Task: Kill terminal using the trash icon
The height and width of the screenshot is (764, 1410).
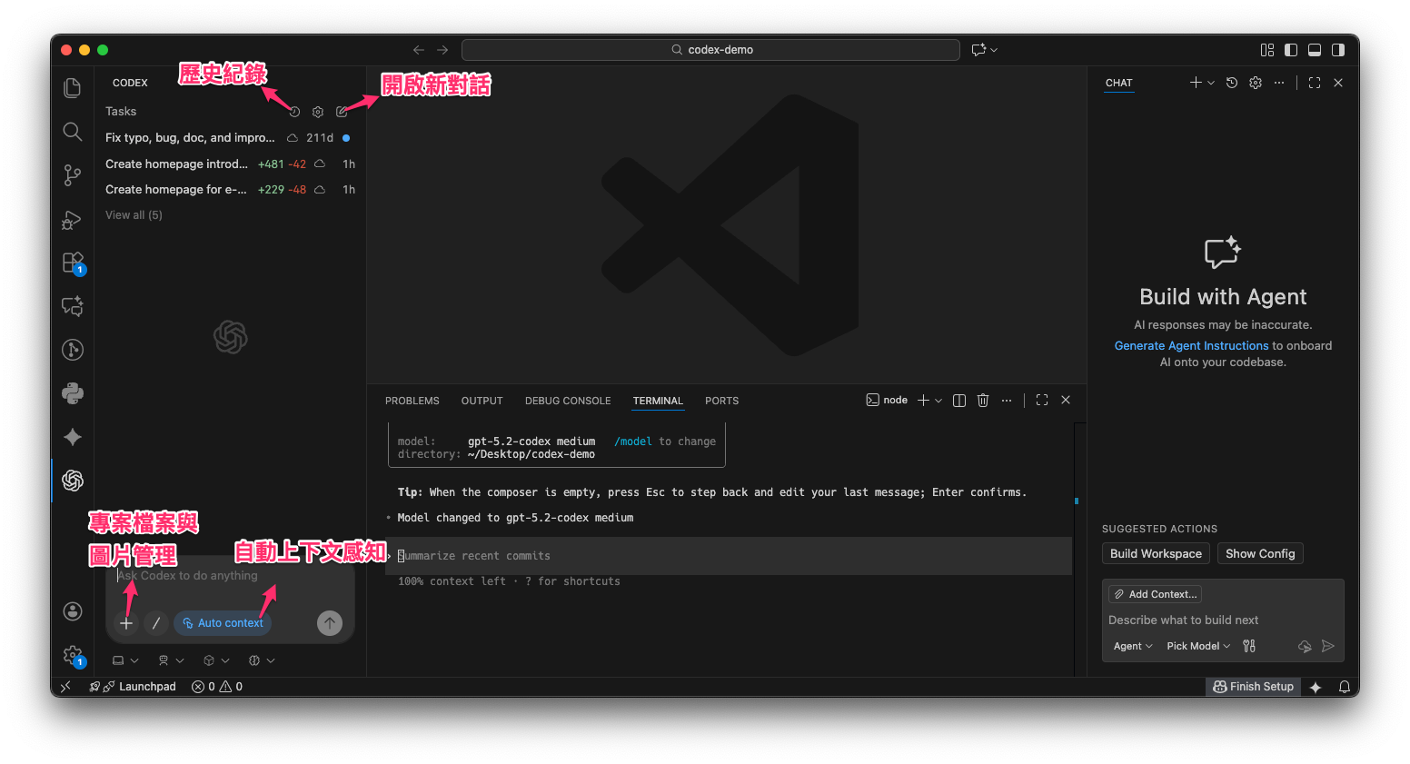Action: click(x=983, y=401)
